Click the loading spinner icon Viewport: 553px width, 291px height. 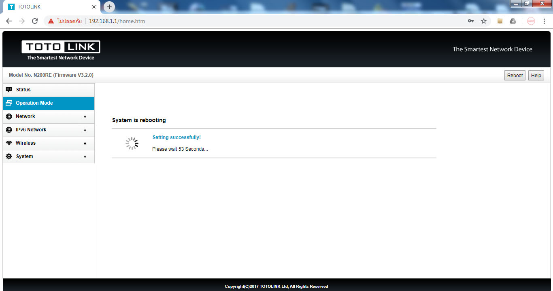click(x=132, y=143)
